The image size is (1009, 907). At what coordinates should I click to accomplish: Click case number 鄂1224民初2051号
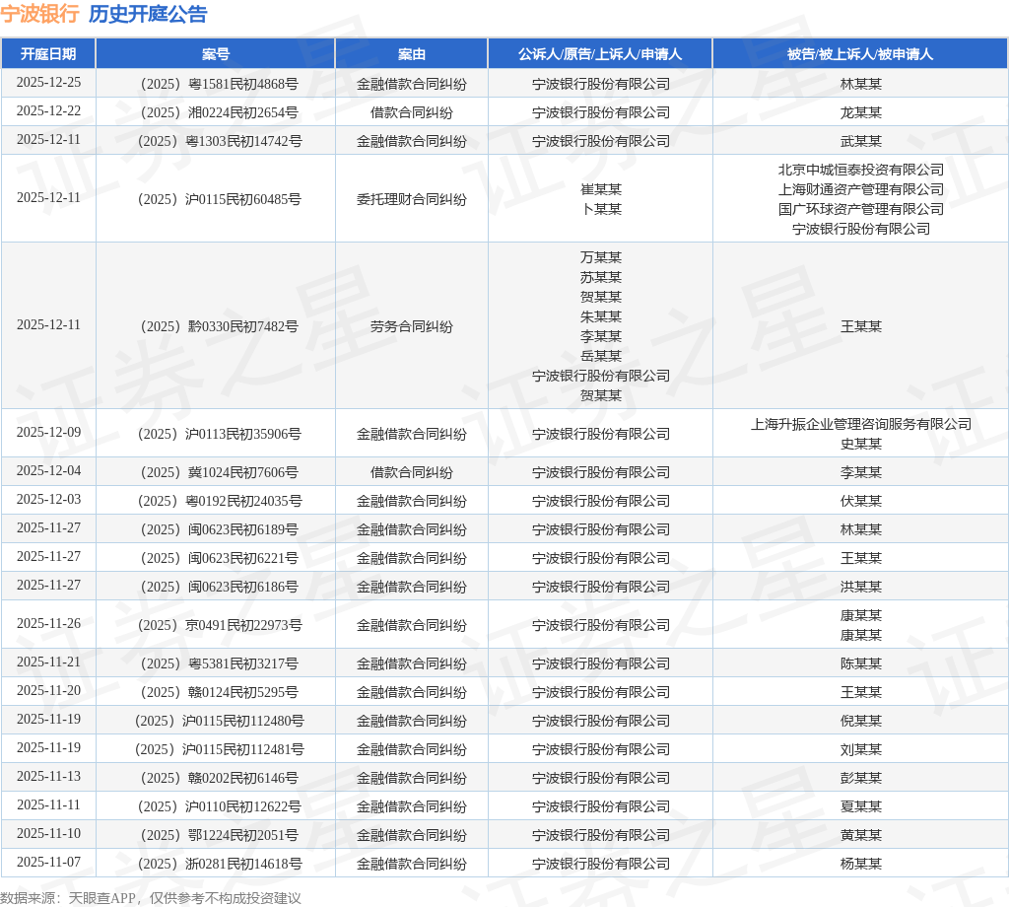coord(220,836)
